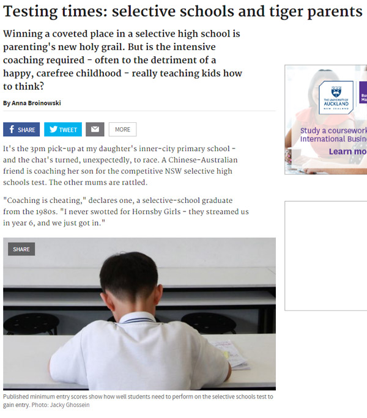Click the purple tab beside Auckland logo
The height and width of the screenshot is (418, 367).
363,92
